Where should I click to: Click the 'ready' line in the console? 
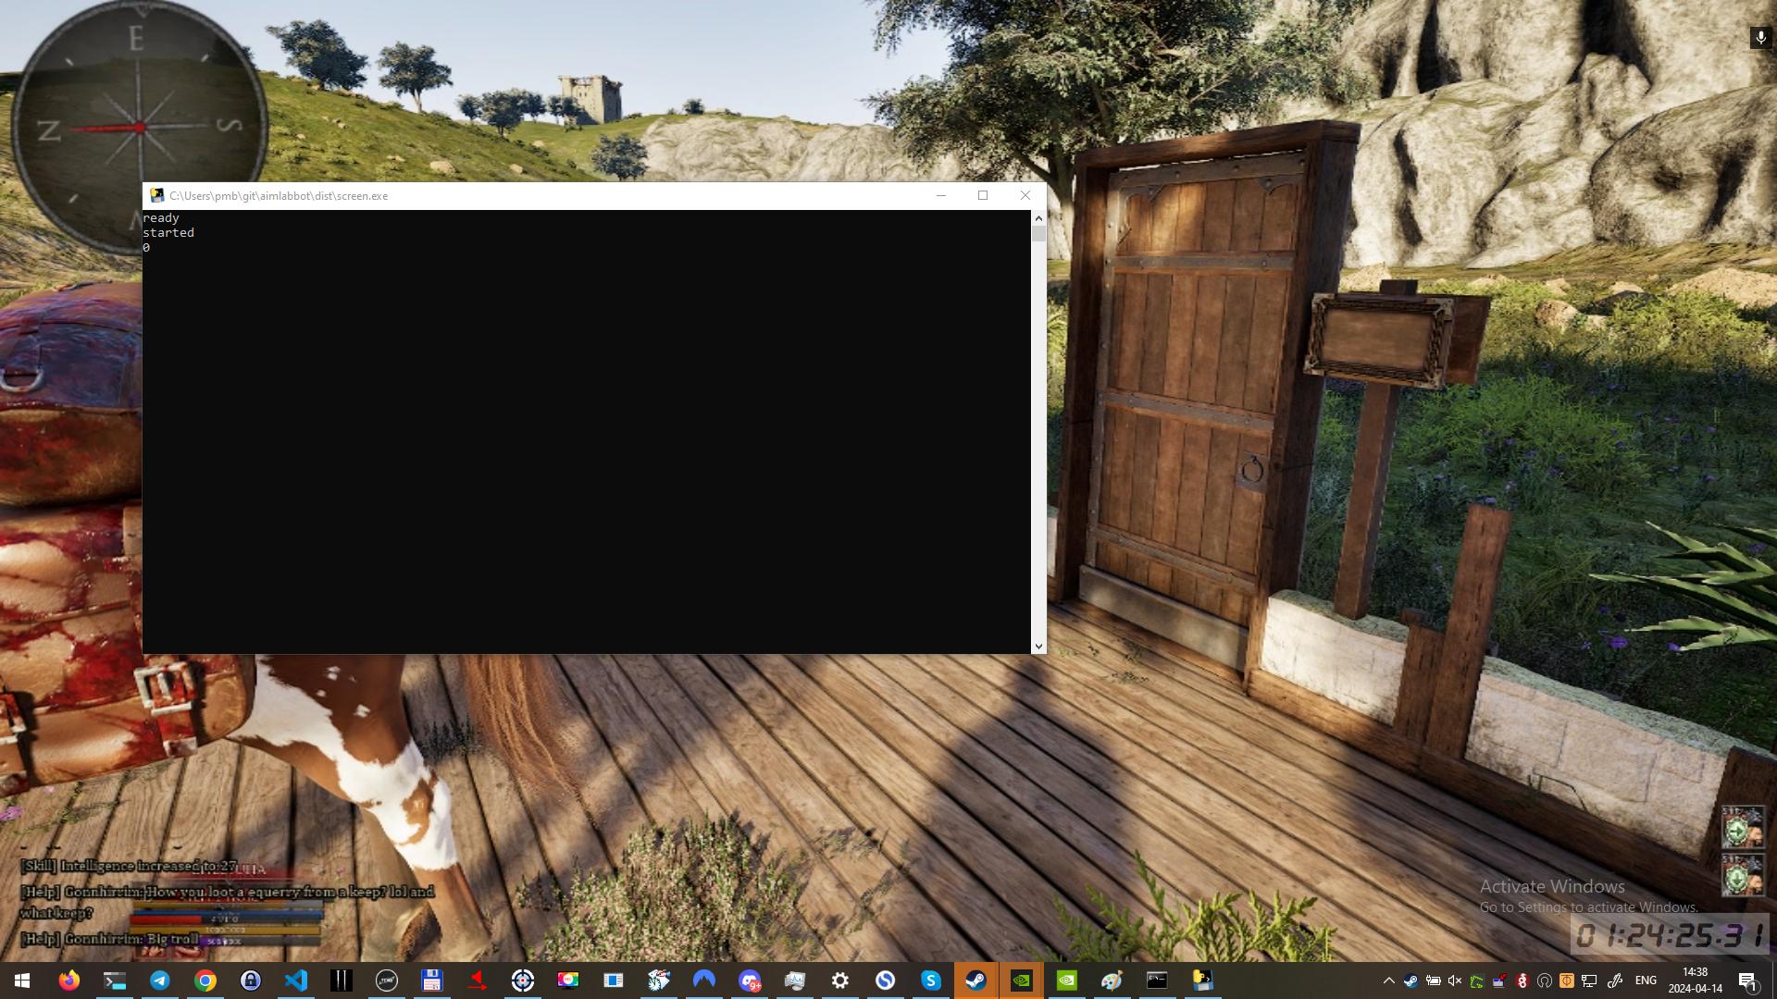[161, 218]
